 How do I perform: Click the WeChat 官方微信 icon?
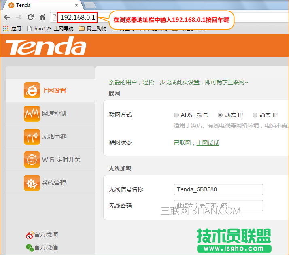pyautogui.click(x=30, y=247)
